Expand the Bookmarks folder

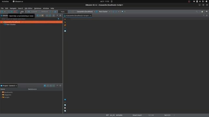[x=1, y=92]
